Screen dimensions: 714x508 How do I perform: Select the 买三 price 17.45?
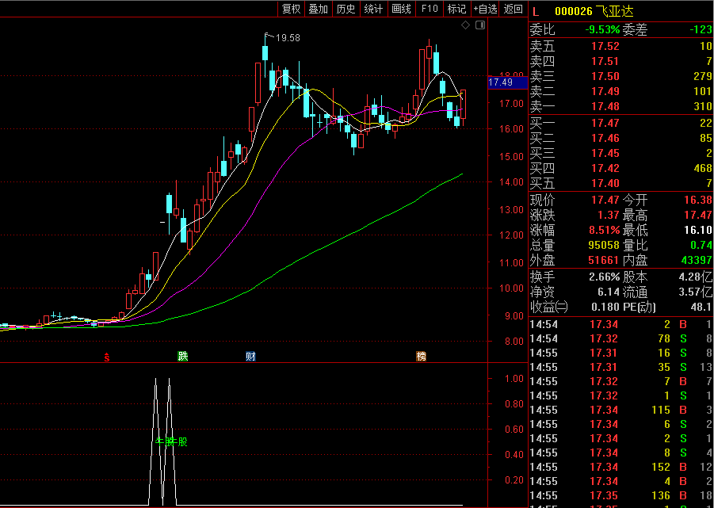[x=605, y=153]
